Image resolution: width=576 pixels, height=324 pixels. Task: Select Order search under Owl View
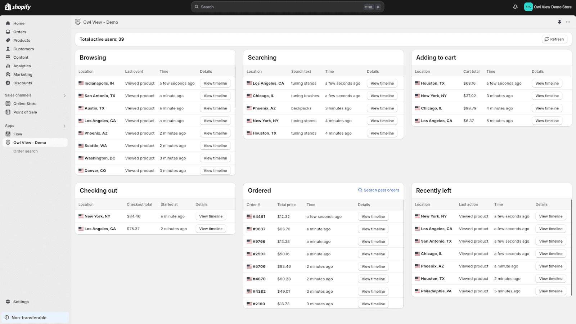[x=25, y=151]
